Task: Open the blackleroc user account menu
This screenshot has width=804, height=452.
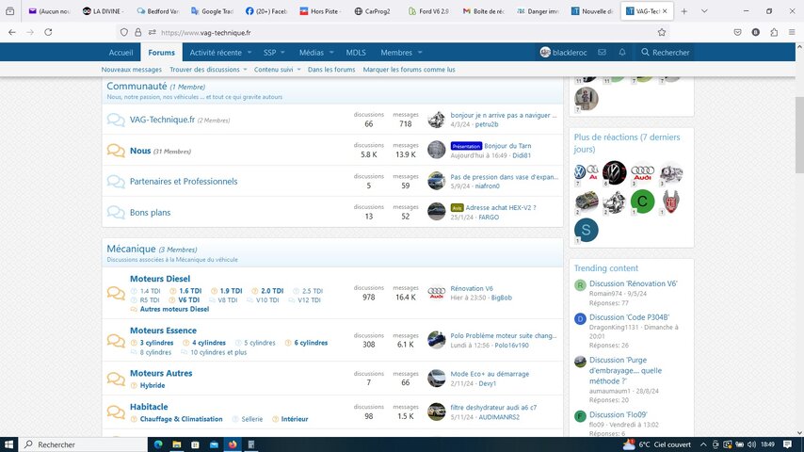Action: point(563,53)
